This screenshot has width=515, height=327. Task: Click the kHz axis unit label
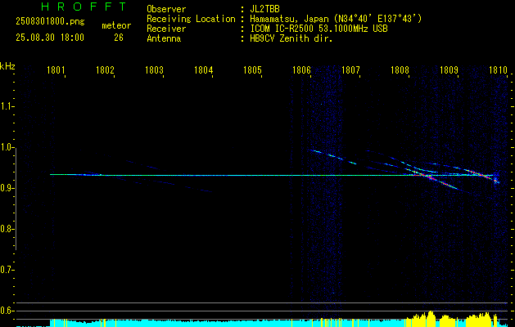pyautogui.click(x=7, y=66)
